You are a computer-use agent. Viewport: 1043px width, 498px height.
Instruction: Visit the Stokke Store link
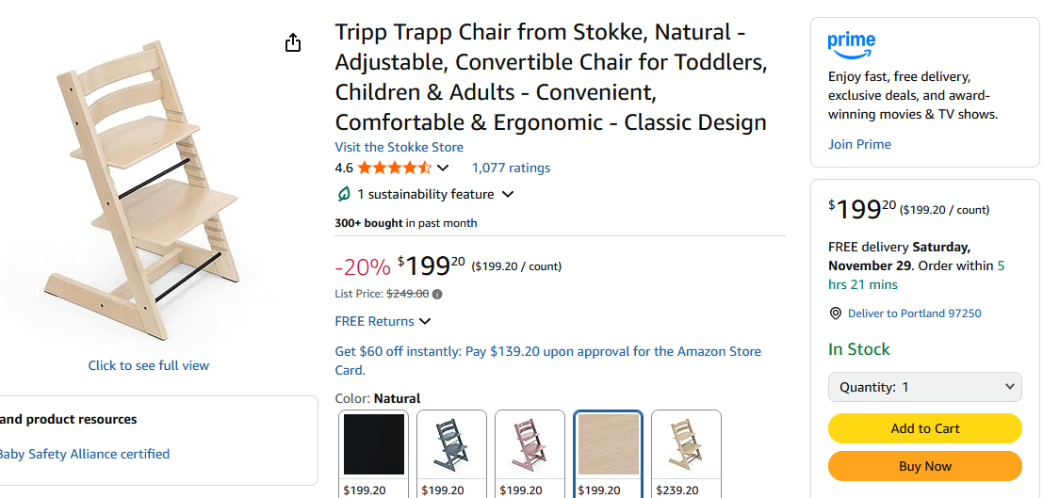[x=399, y=147]
